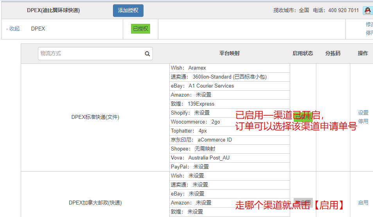373x217 pixels.
Task: Click the 物流方式 search input field
Action: (95, 54)
